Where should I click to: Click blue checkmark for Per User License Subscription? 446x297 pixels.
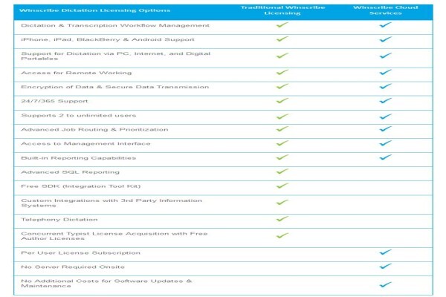tap(385, 252)
